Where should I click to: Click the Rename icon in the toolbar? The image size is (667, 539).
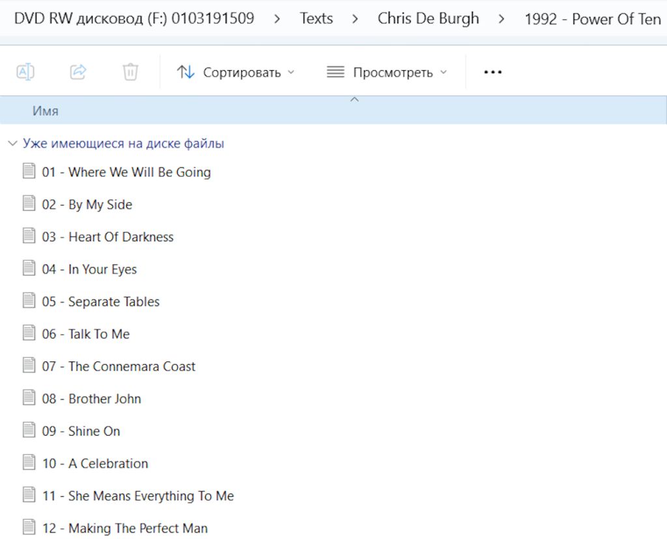[25, 72]
